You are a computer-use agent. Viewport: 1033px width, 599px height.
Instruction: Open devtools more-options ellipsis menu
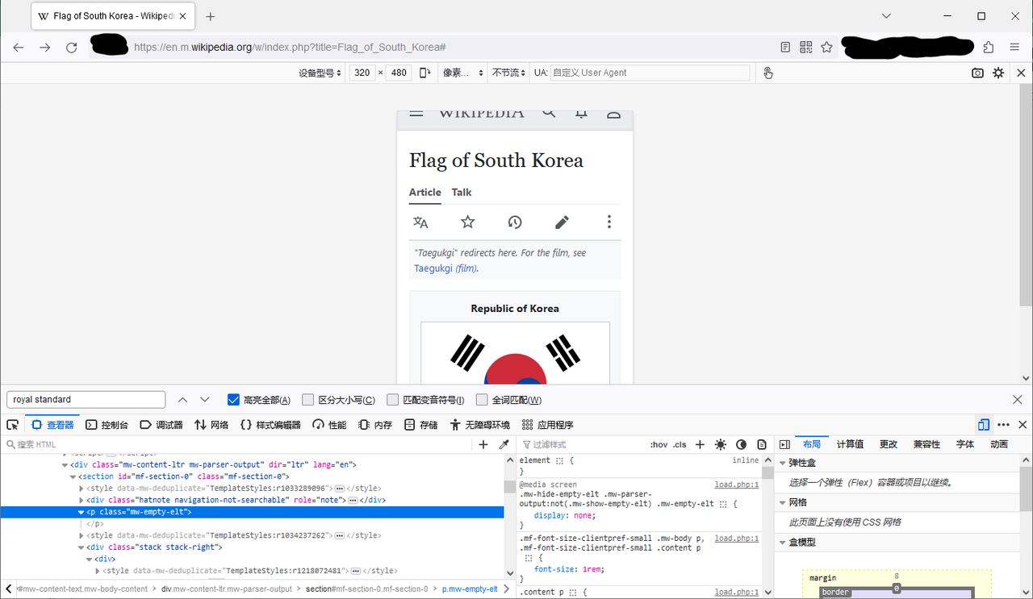point(1003,425)
